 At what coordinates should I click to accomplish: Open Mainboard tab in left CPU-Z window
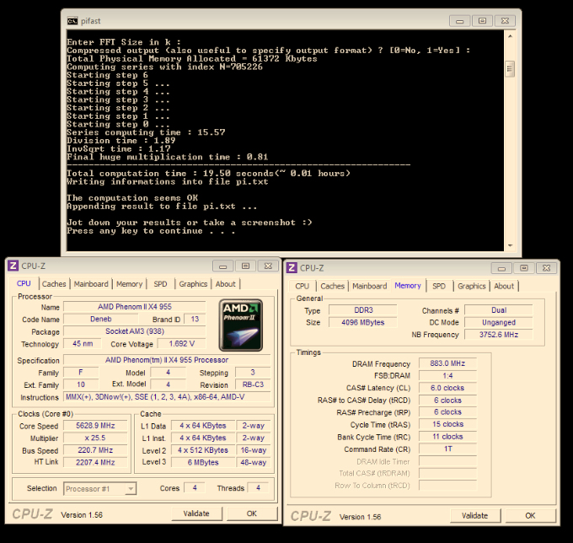click(91, 284)
